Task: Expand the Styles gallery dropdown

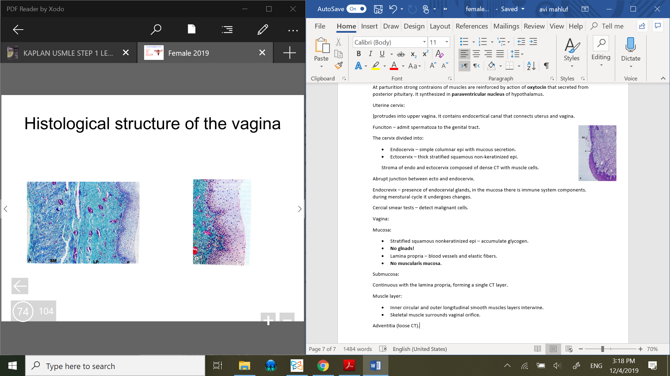Action: 572,66
